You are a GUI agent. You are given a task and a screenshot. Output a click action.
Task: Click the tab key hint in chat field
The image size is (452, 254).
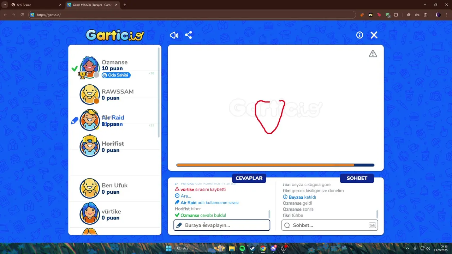pyautogui.click(x=372, y=225)
